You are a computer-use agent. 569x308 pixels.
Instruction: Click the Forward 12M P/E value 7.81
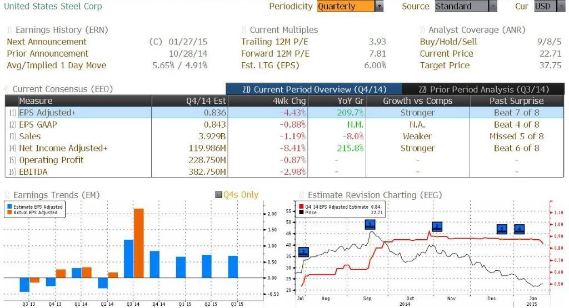click(x=377, y=54)
